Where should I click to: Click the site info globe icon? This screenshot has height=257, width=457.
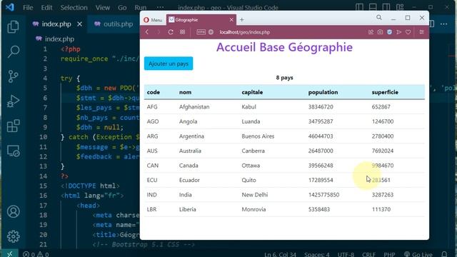click(211, 32)
